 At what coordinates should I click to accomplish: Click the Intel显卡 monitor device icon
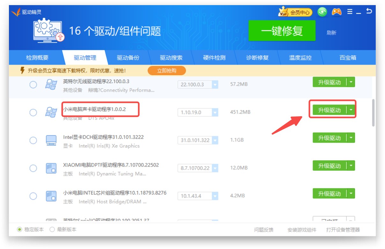(x=51, y=140)
